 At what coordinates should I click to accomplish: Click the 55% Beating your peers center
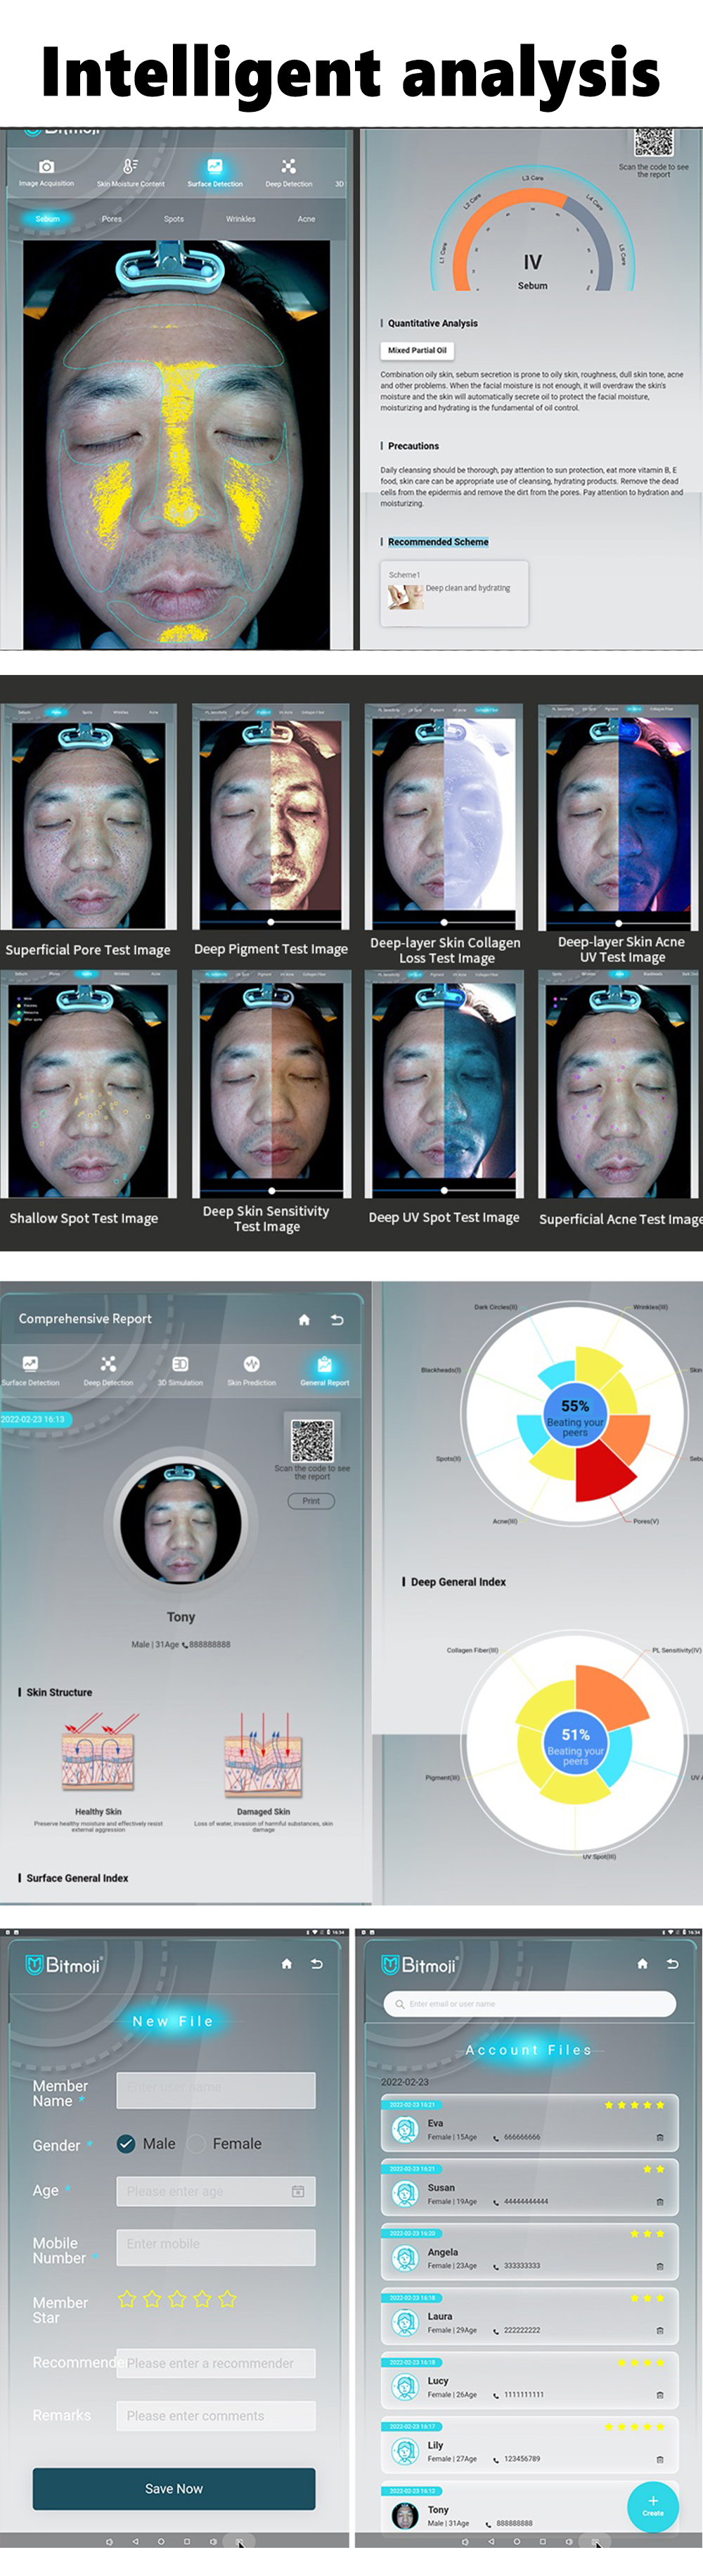575,1417
